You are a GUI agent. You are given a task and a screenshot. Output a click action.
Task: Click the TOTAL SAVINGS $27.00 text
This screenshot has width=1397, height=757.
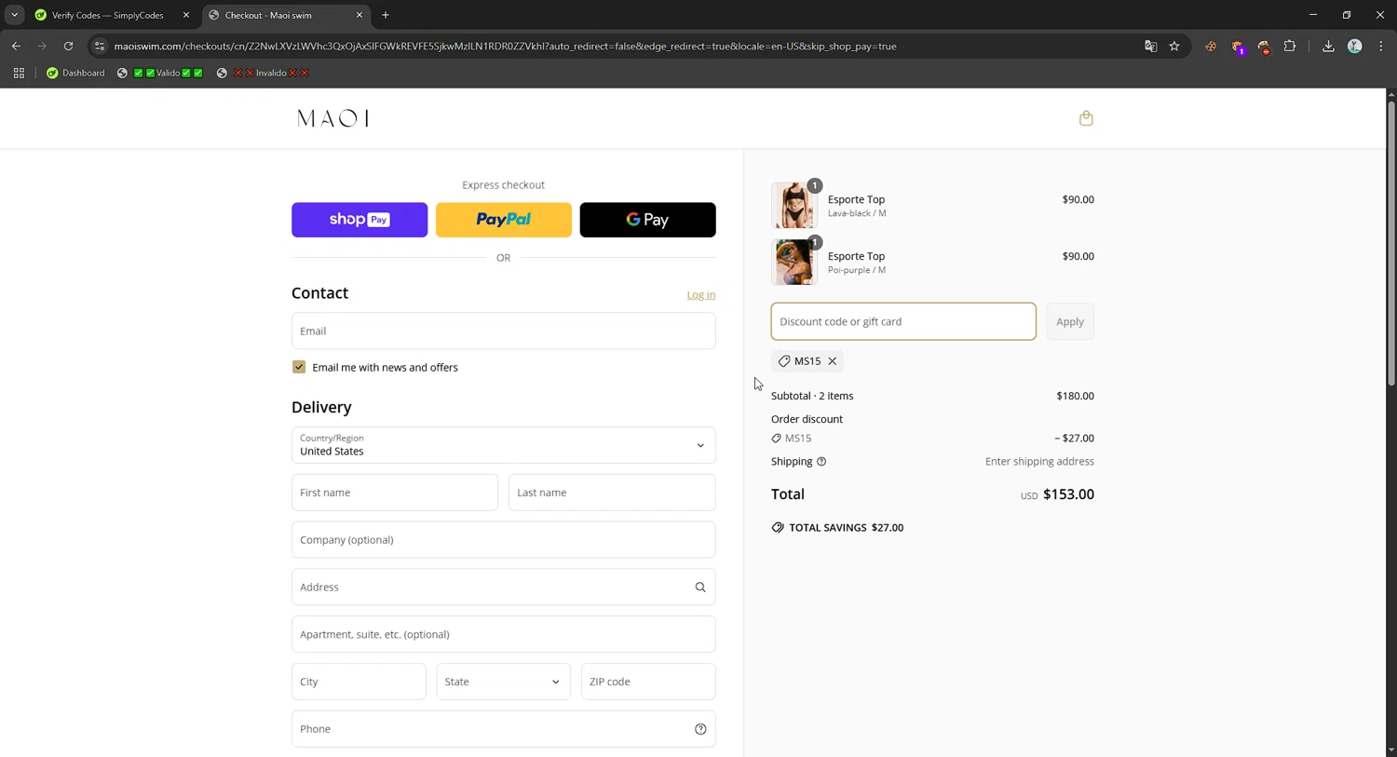(x=846, y=528)
